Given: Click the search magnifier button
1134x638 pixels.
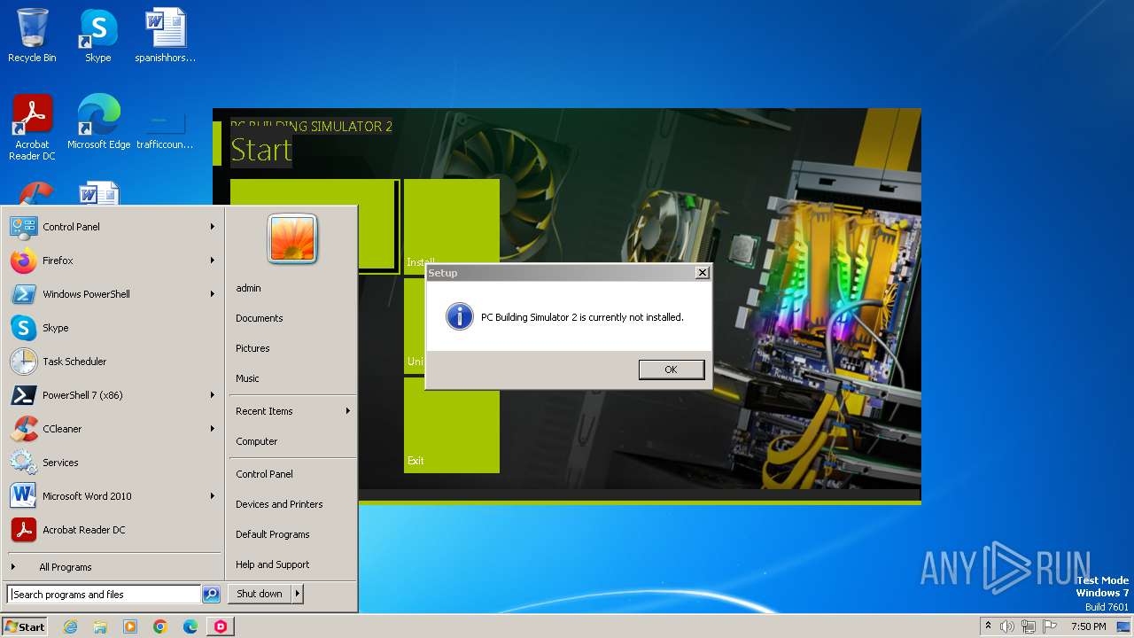Looking at the screenshot, I should point(211,595).
